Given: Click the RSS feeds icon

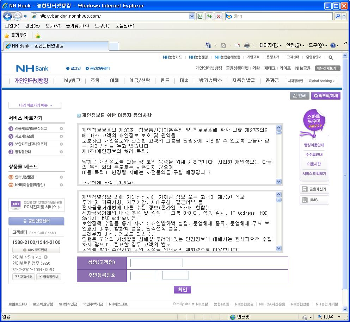Looking at the screenshot, I should (223, 46).
